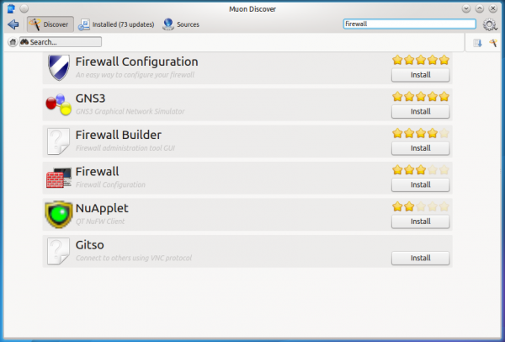
Task: Open the gear settings menu
Action: pos(490,24)
